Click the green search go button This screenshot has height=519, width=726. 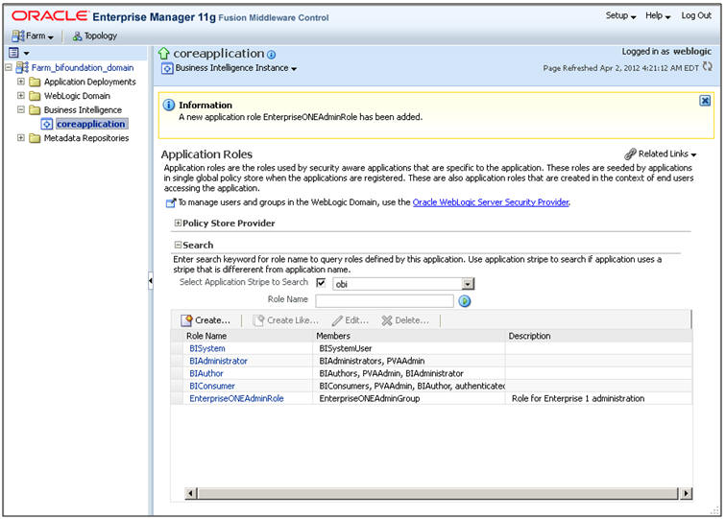(x=465, y=301)
